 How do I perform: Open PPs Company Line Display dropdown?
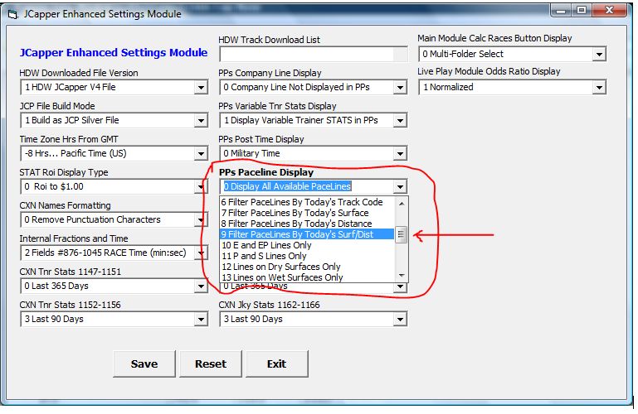(x=400, y=87)
